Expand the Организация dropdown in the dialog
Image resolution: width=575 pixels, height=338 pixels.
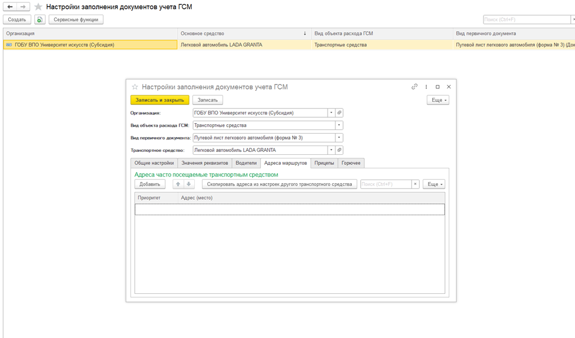[331, 112]
